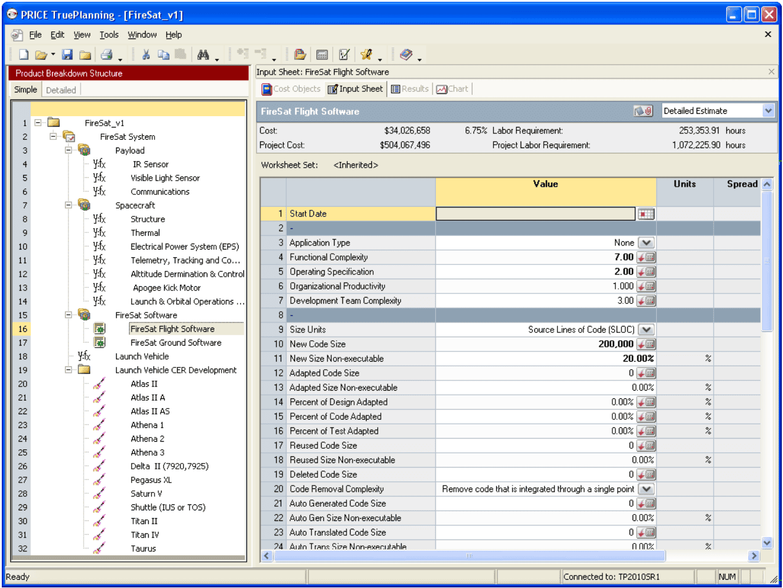Open the File menu
This screenshot has width=783, height=588.
tap(36, 35)
